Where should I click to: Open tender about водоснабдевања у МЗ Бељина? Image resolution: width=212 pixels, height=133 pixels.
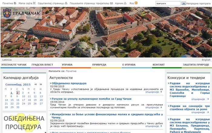(x=190, y=125)
